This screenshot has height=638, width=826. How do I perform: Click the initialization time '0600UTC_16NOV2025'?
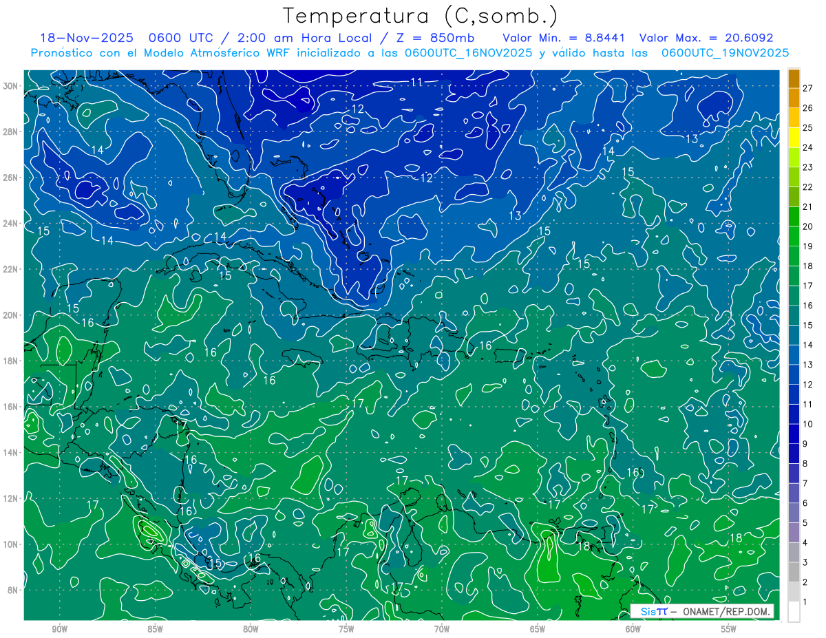(467, 53)
